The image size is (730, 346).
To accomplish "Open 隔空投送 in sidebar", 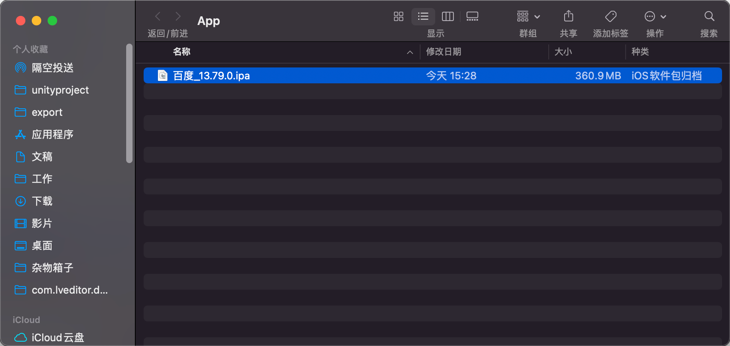I will [52, 68].
